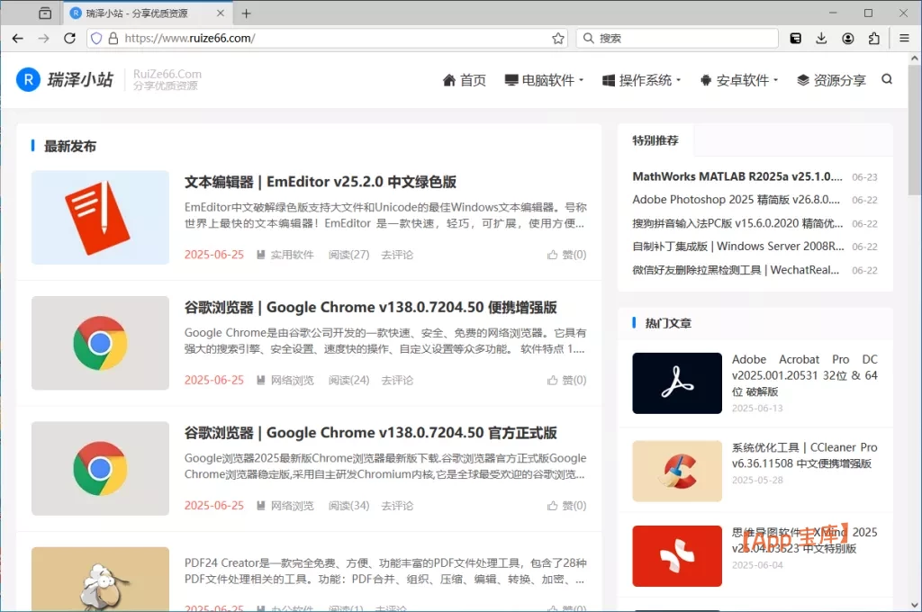Image resolution: width=922 pixels, height=612 pixels.
Task: Open the downloads icon in browser toolbar
Action: tap(820, 38)
